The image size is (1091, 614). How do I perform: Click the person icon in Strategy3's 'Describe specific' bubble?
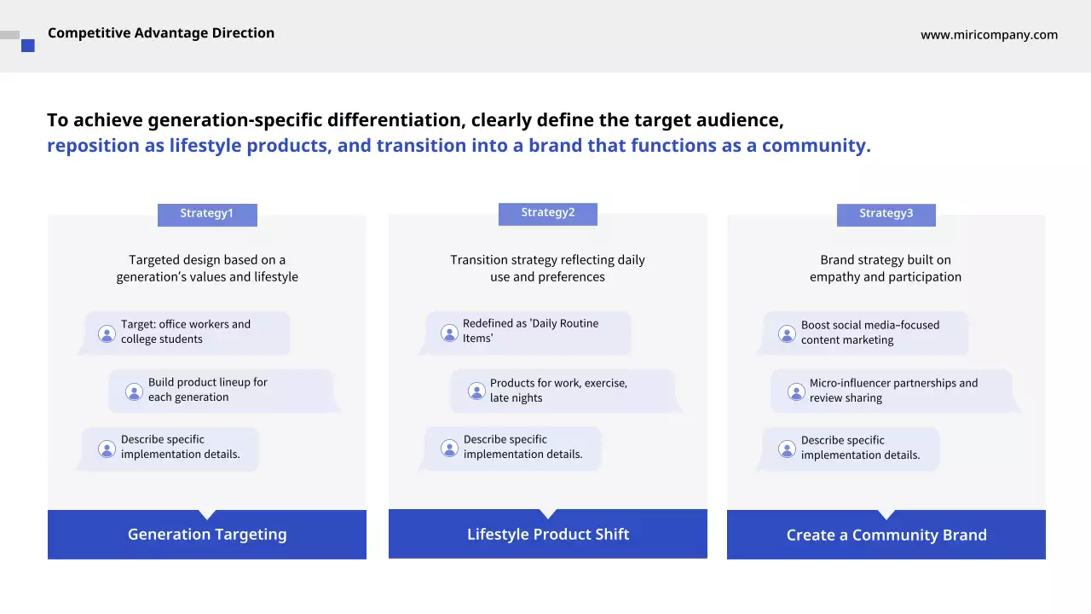click(787, 449)
